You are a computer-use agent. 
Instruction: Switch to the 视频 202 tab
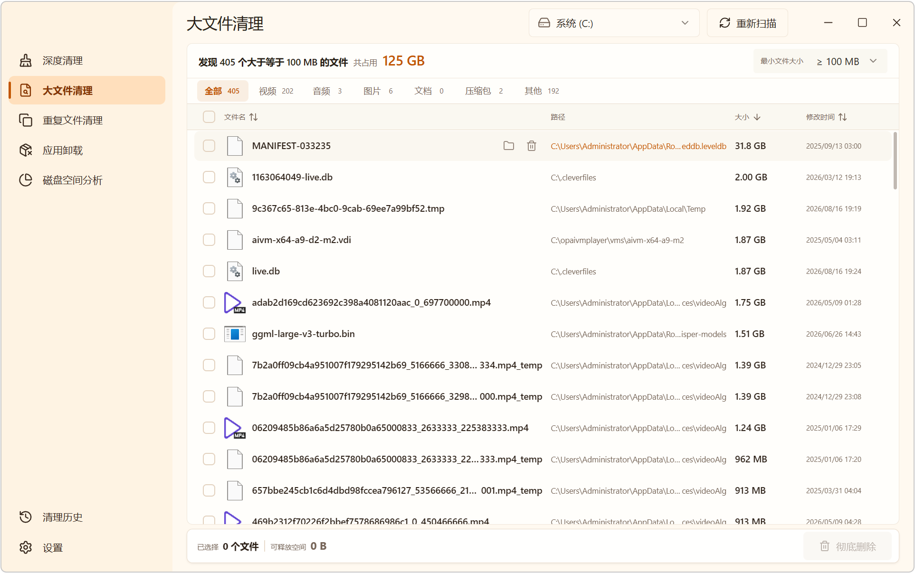276,91
